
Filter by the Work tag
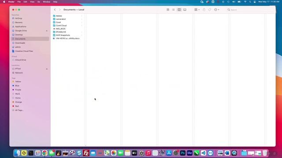(x=18, y=94)
